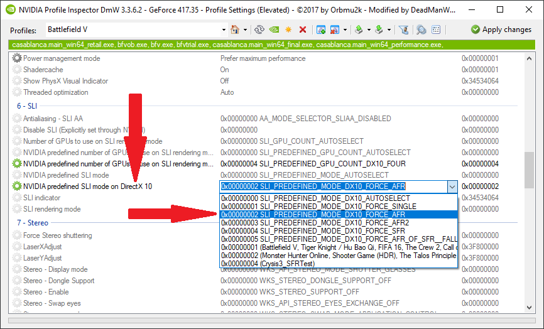Click the SLI_PREDEFINED_GPU_COUNT_DX10_FOUR value
The height and width of the screenshot is (329, 544).
[313, 164]
